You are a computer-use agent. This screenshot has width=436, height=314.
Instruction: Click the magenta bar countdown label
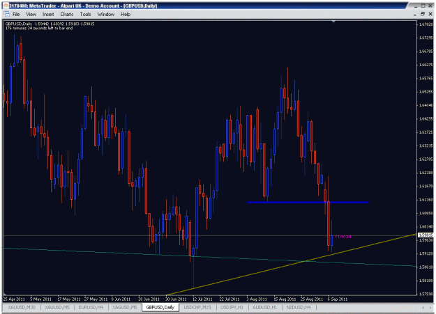point(343,237)
